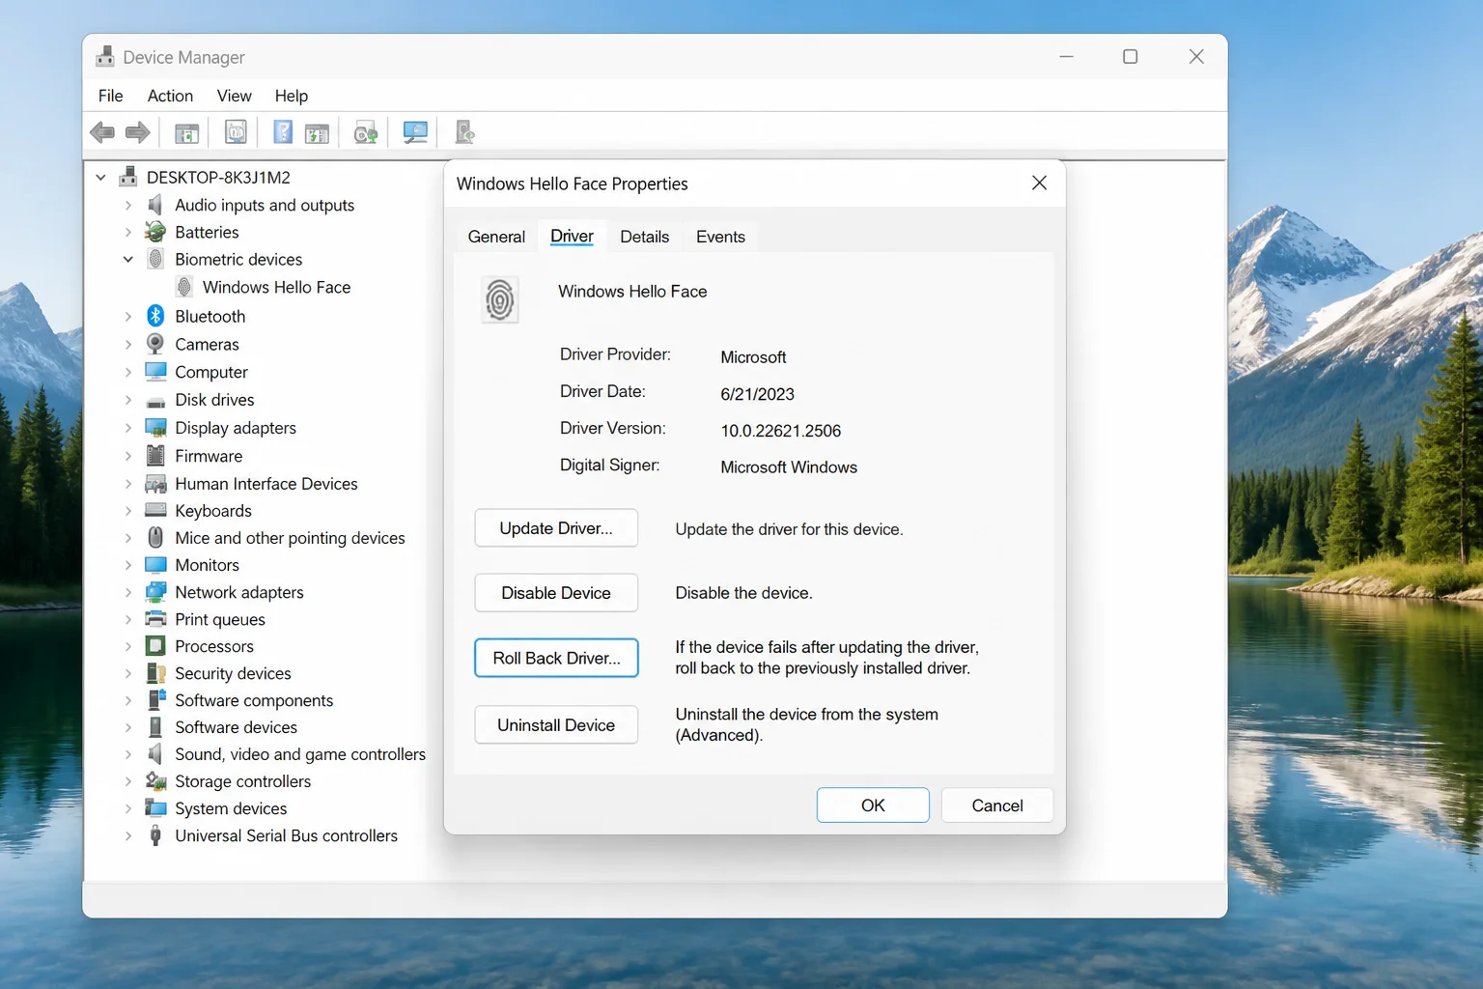
Task: Click Cancel in the Properties dialog
Action: [x=997, y=805]
